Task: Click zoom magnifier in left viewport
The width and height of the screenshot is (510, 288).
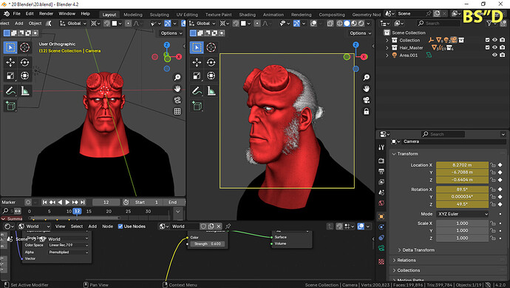Action: (177, 77)
